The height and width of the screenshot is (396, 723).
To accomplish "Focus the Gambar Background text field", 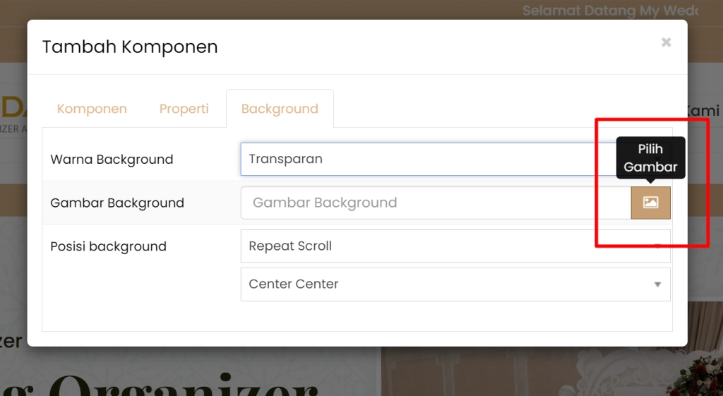I will pos(435,203).
